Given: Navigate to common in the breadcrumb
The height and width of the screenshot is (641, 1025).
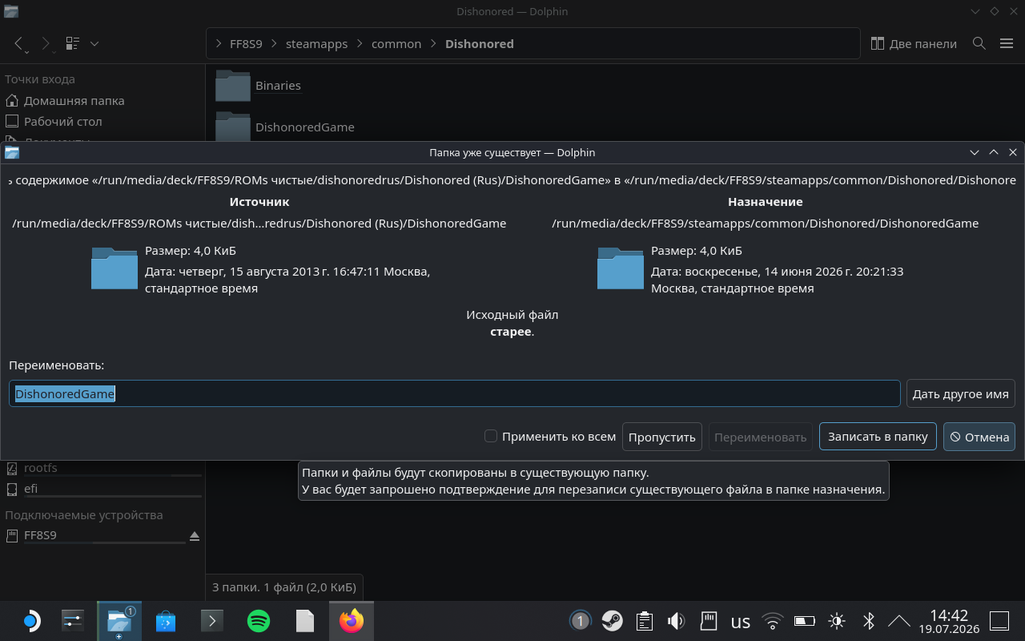Looking at the screenshot, I should [396, 43].
